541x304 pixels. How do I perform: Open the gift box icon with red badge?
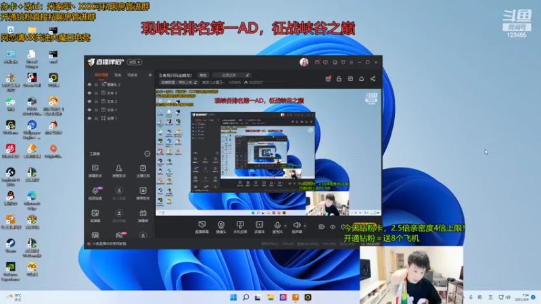(328, 79)
